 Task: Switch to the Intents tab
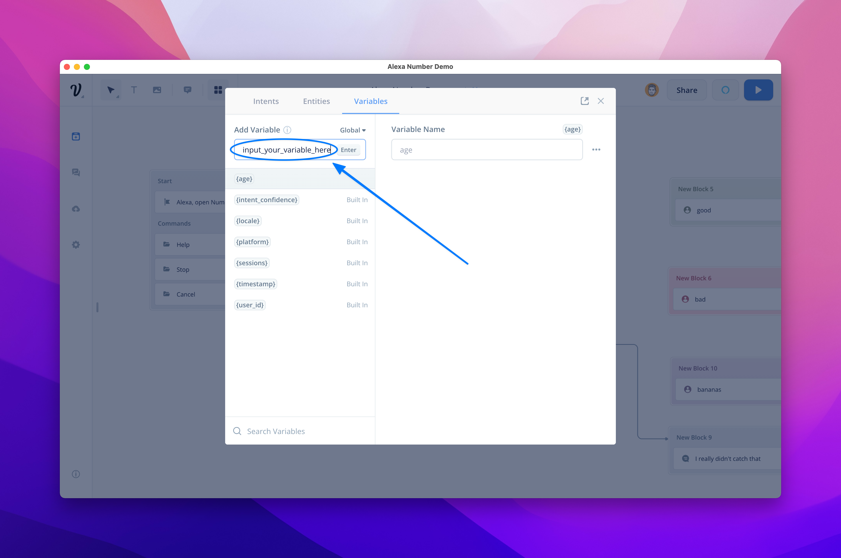click(266, 101)
